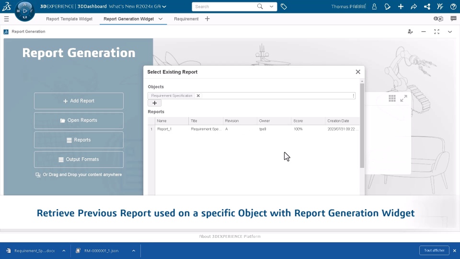460x259 pixels.
Task: Open the user profile icon
Action: 374,6
